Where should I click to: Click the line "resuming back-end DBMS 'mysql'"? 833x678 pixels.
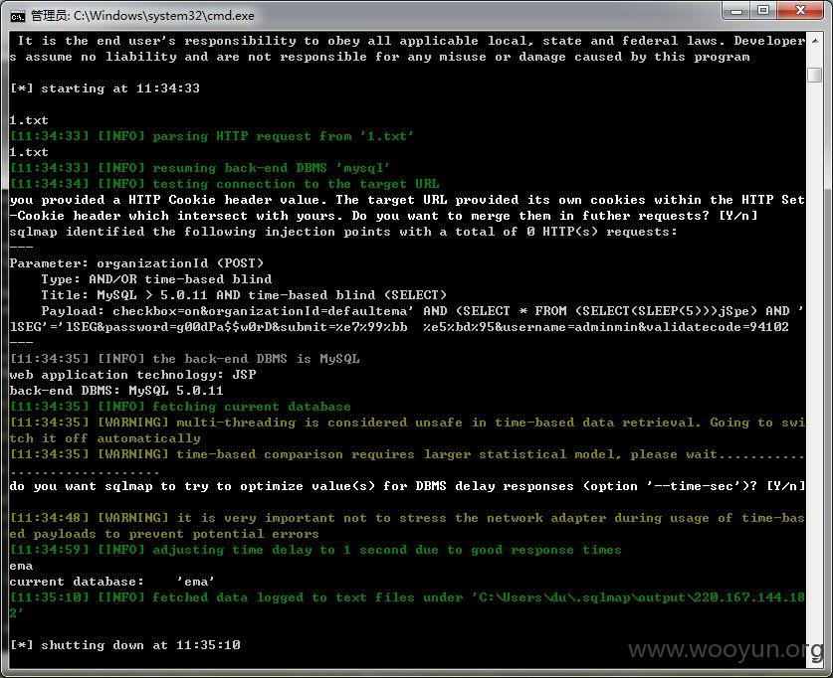tap(200, 168)
